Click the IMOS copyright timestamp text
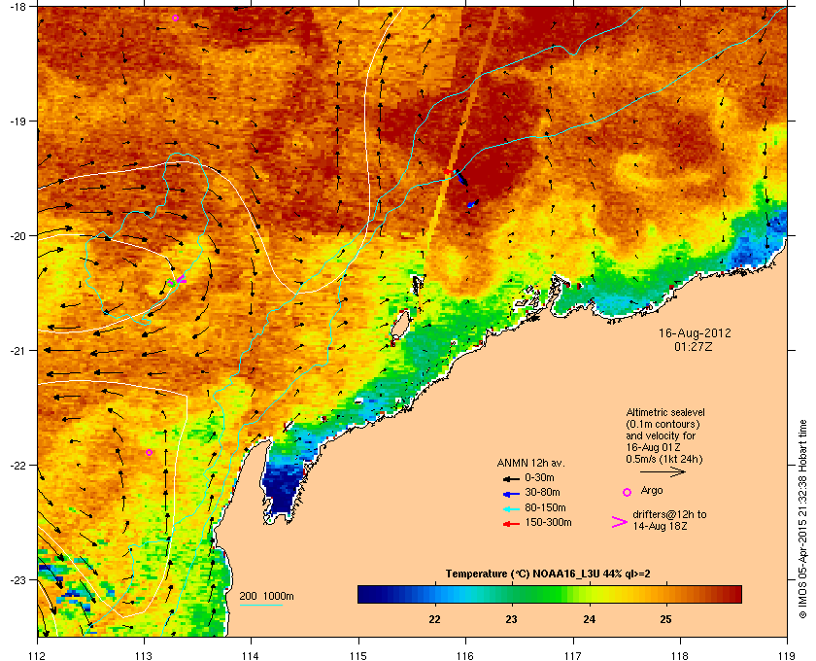This screenshot has height=661, width=816. [802, 519]
